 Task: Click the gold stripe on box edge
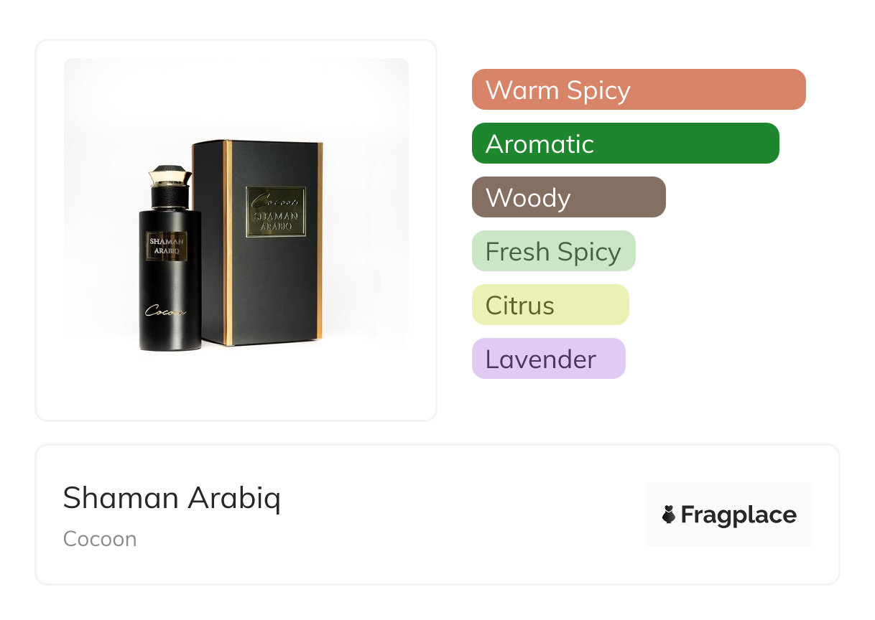point(228,244)
